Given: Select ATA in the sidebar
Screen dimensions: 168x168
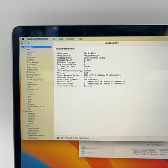Looking at the screenshot, I should pyautogui.click(x=29, y=50).
